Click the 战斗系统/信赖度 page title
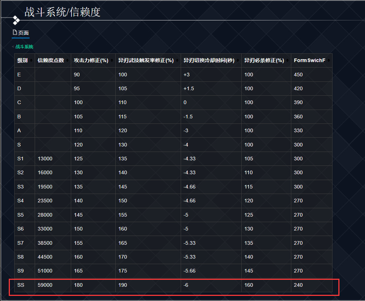Viewport: 365px width, 301px height. click(62, 12)
